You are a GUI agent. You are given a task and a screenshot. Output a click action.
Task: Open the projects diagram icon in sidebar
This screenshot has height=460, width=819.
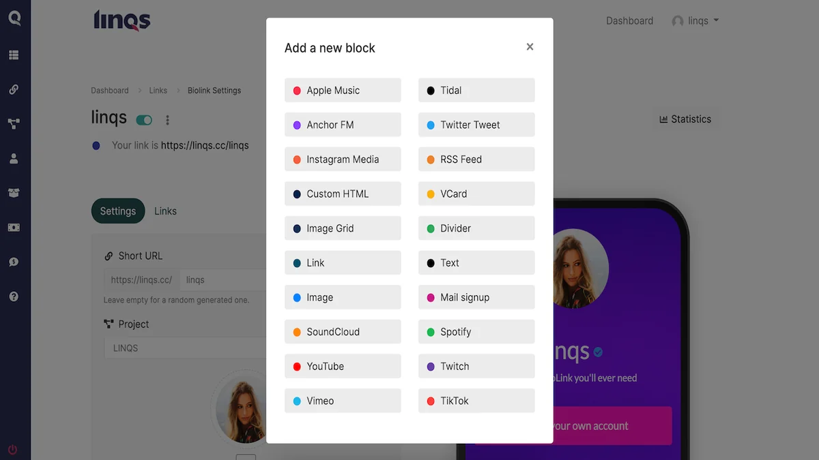(14, 124)
